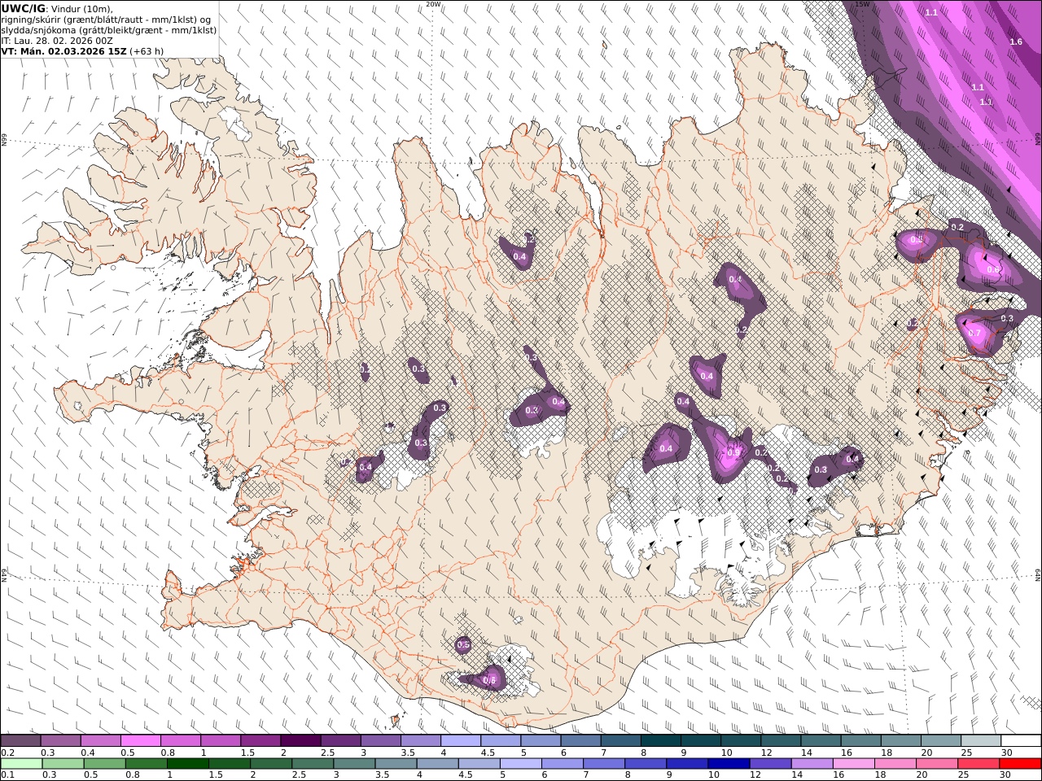Click the 0.1 label on the rain scale
1042x781 pixels.
tap(7, 775)
